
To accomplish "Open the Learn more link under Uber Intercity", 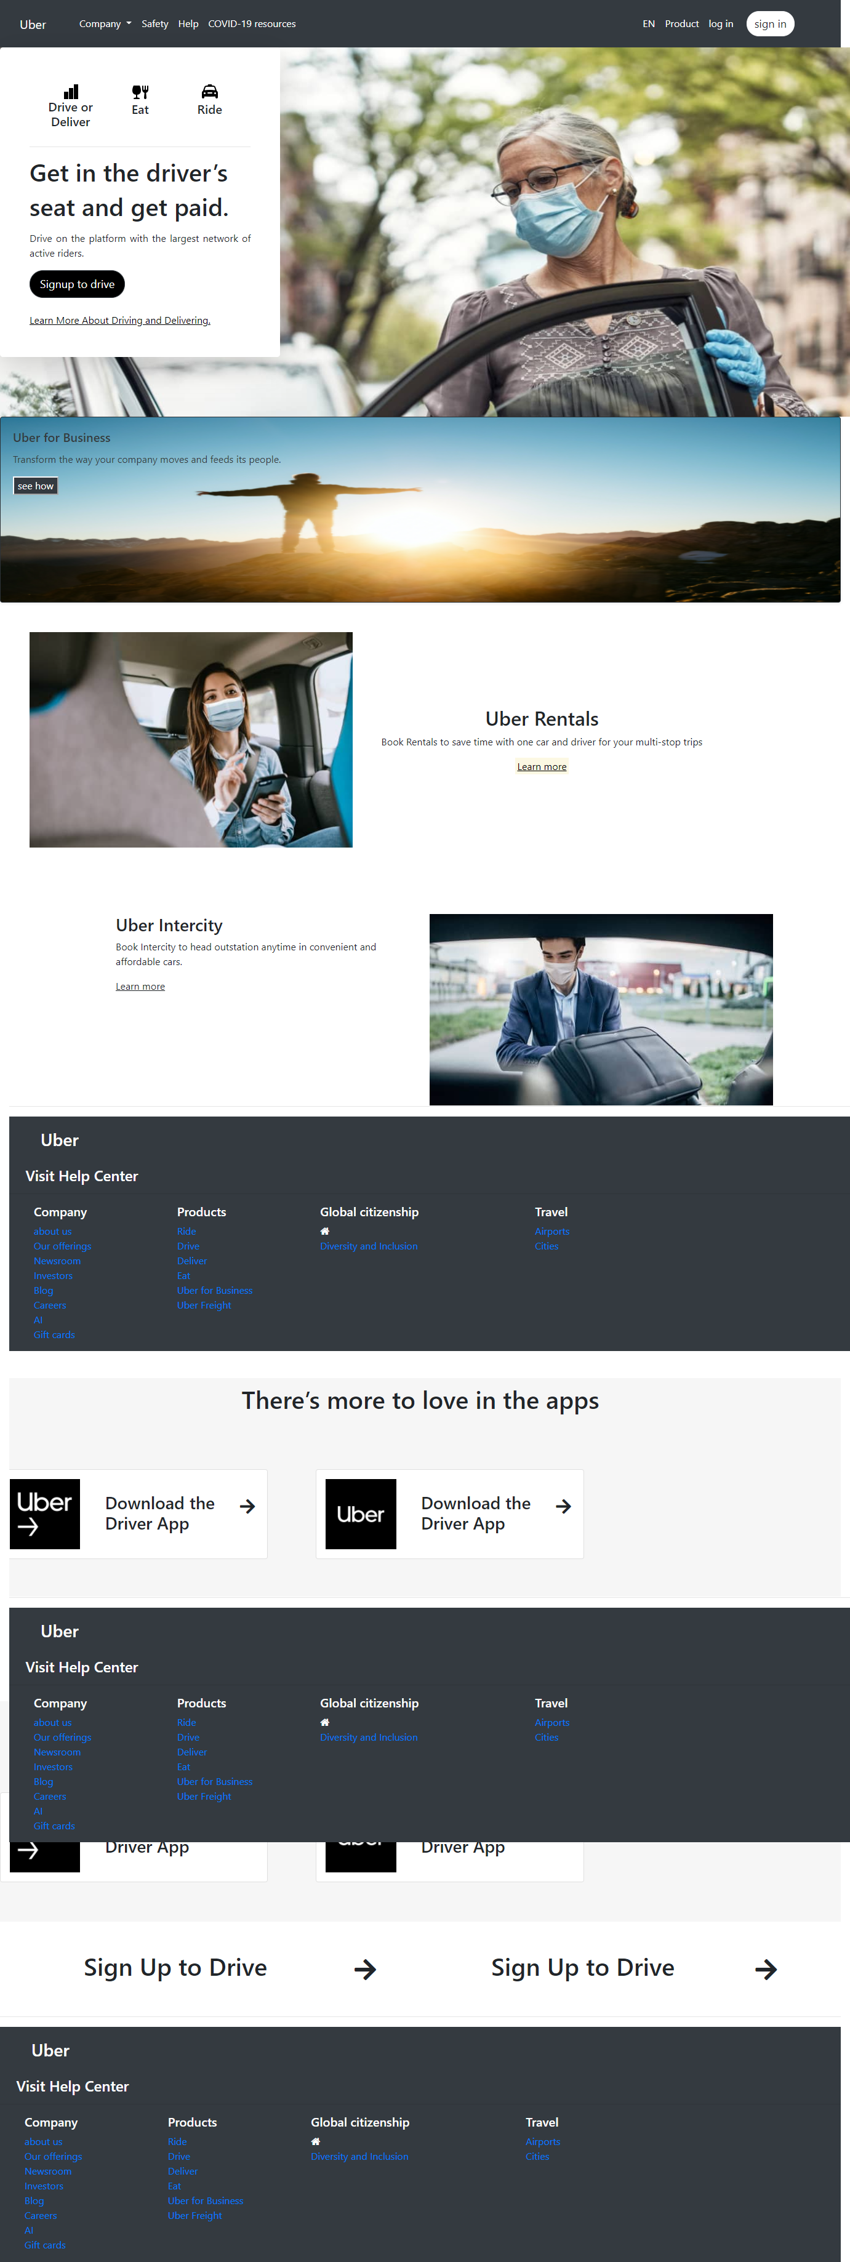I will (x=140, y=986).
